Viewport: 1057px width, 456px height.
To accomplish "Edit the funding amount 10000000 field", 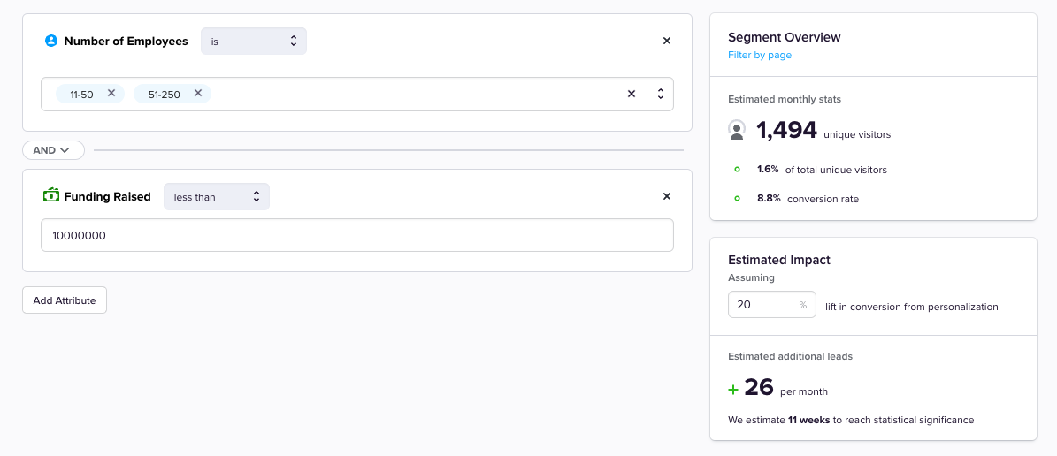I will 357,235.
